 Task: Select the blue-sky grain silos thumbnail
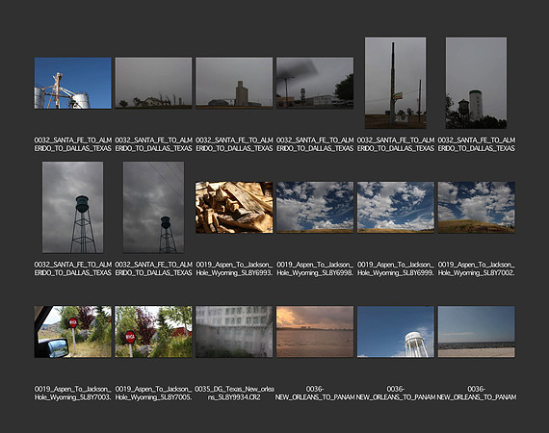tap(73, 84)
